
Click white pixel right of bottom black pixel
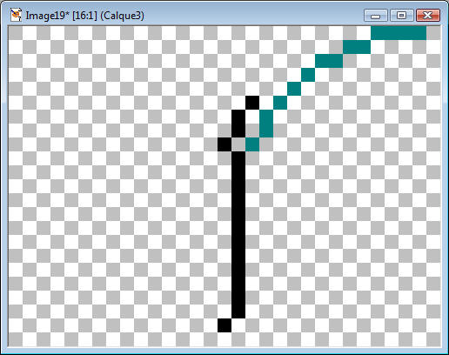click(x=238, y=325)
